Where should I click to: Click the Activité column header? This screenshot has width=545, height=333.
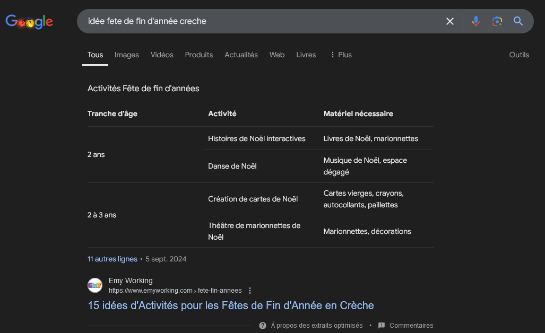click(x=222, y=114)
